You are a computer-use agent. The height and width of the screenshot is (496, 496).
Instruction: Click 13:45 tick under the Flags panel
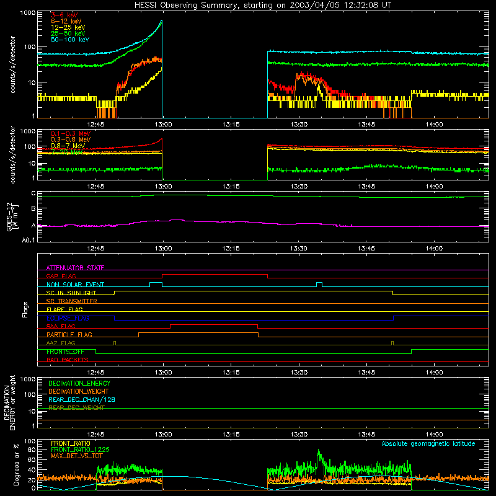point(366,373)
